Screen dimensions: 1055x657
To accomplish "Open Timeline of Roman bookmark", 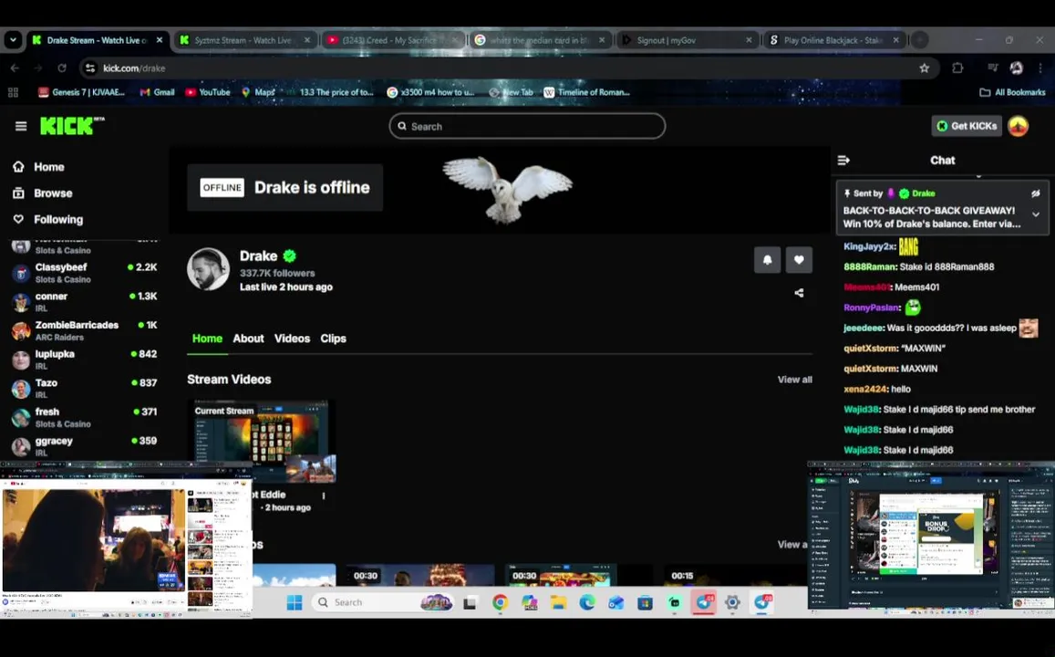I will (586, 92).
